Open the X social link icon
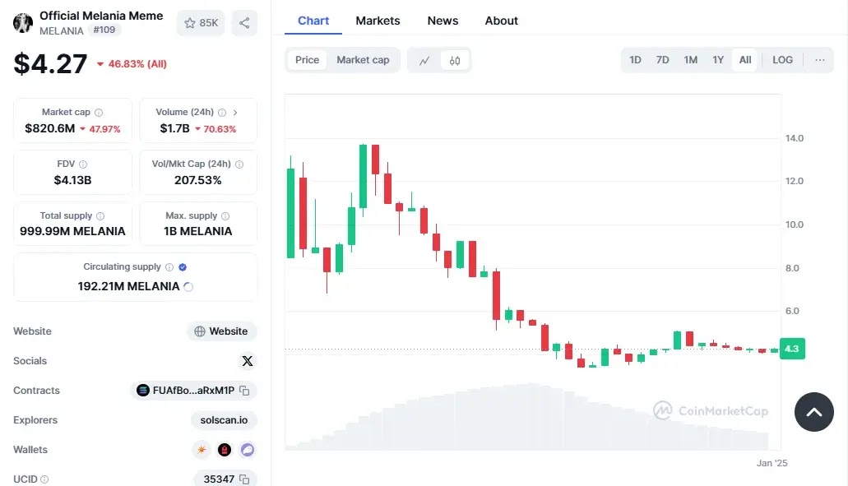 click(x=248, y=361)
